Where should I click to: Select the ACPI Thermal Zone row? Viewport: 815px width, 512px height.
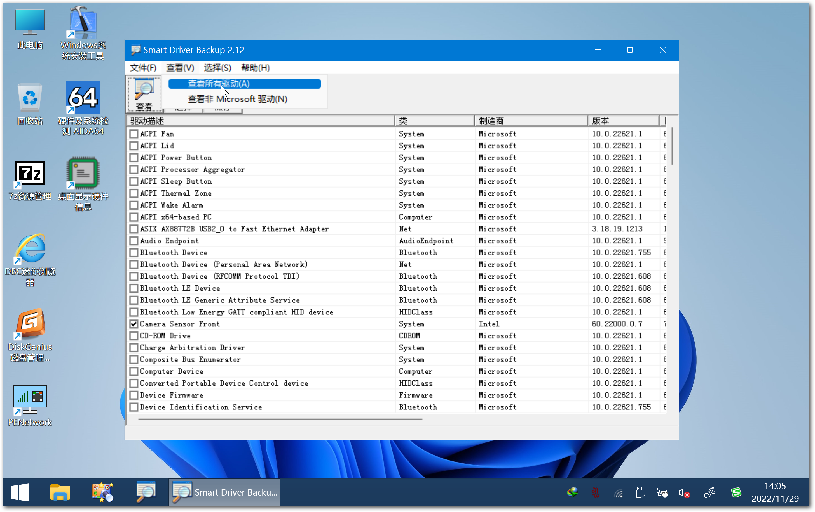pyautogui.click(x=396, y=193)
